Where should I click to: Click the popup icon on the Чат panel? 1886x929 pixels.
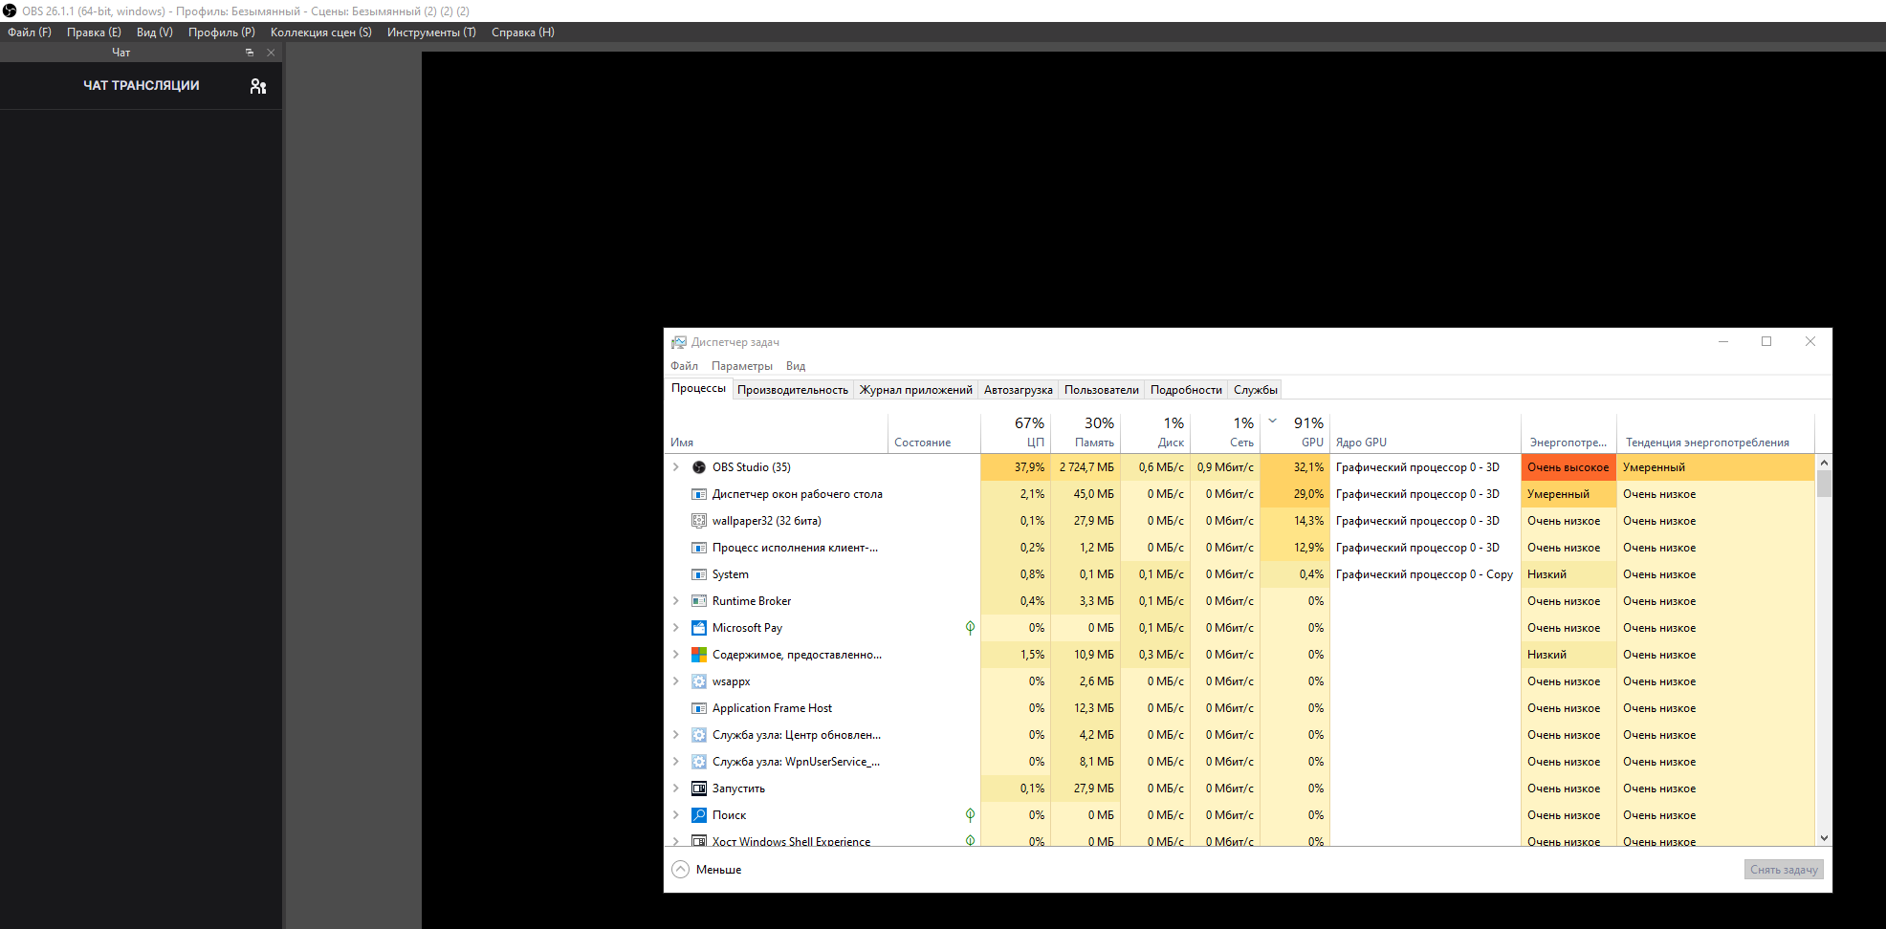[x=250, y=53]
